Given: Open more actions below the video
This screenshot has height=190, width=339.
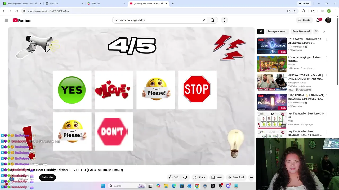Looking at the screenshot, I should [251, 177].
